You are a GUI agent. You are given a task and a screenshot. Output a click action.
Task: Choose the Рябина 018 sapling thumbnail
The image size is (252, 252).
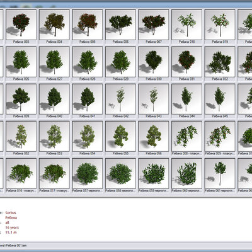point(186,25)
